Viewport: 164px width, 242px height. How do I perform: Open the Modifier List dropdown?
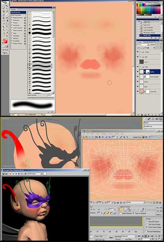coord(153,126)
